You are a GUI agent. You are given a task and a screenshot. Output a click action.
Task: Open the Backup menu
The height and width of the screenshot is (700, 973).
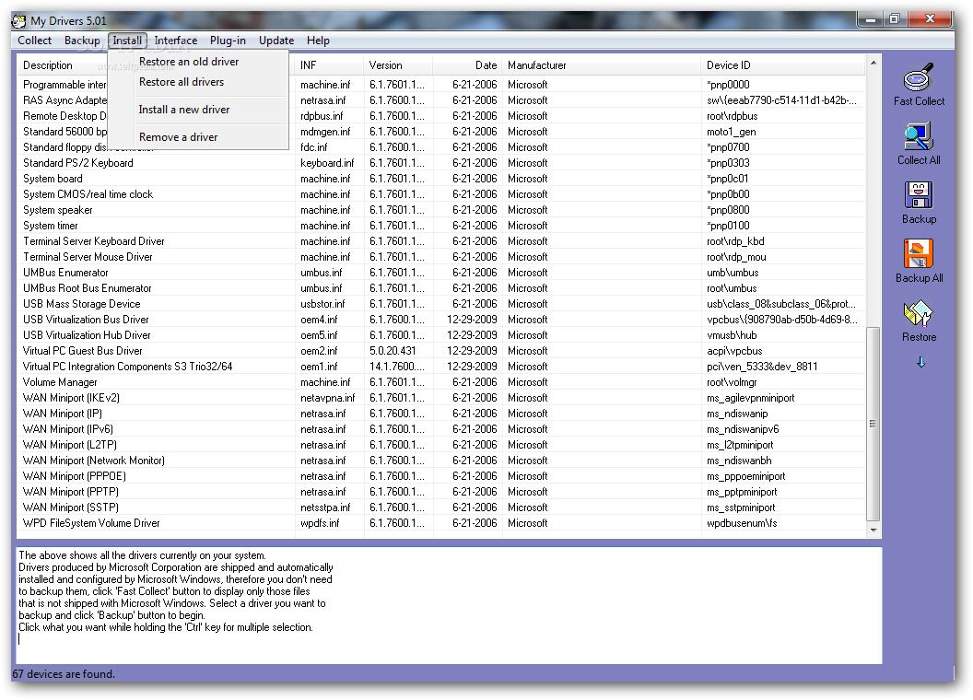tap(82, 41)
